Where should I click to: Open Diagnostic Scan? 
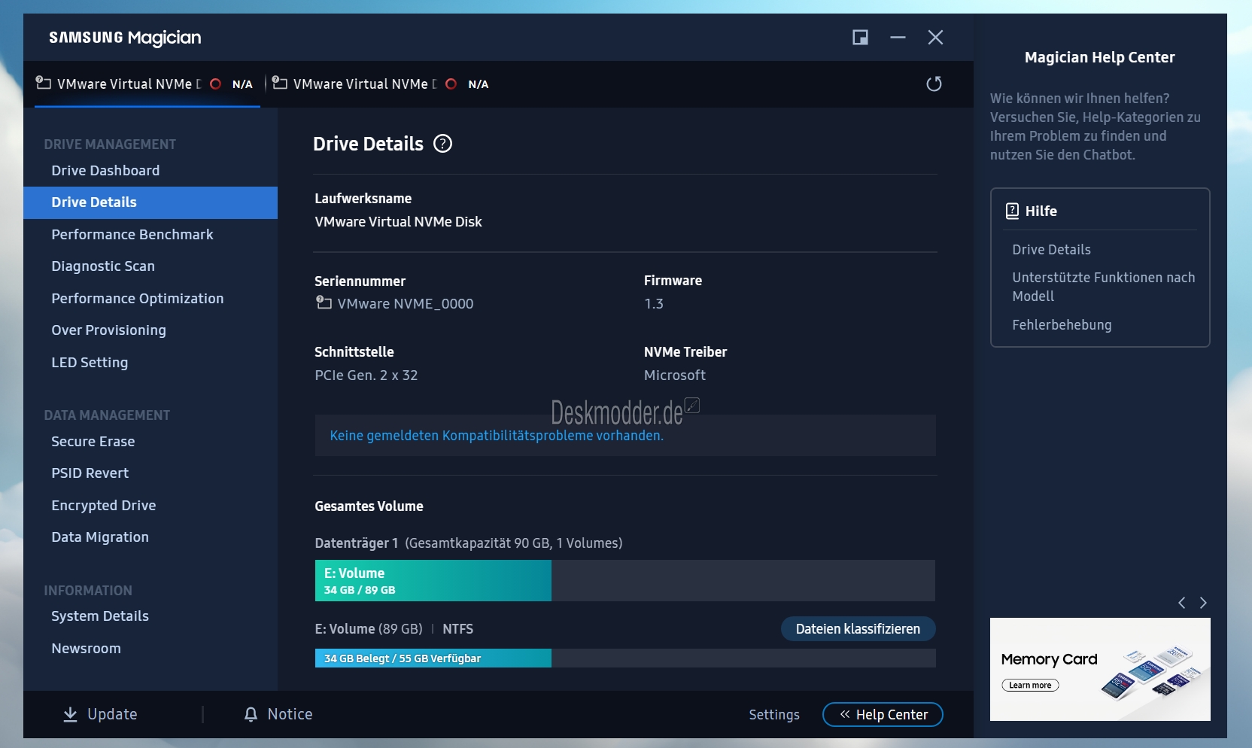click(103, 266)
